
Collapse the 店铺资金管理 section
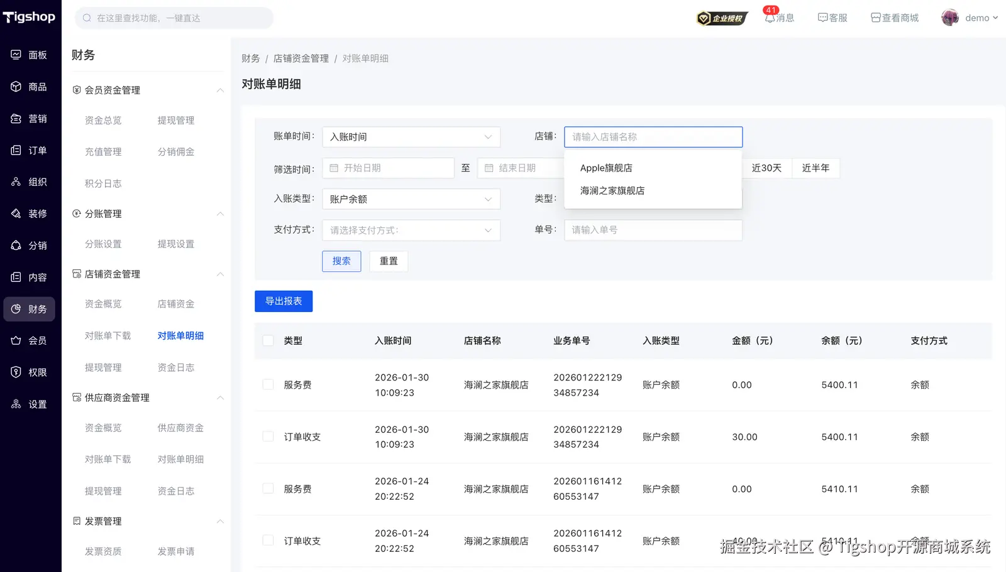click(220, 274)
